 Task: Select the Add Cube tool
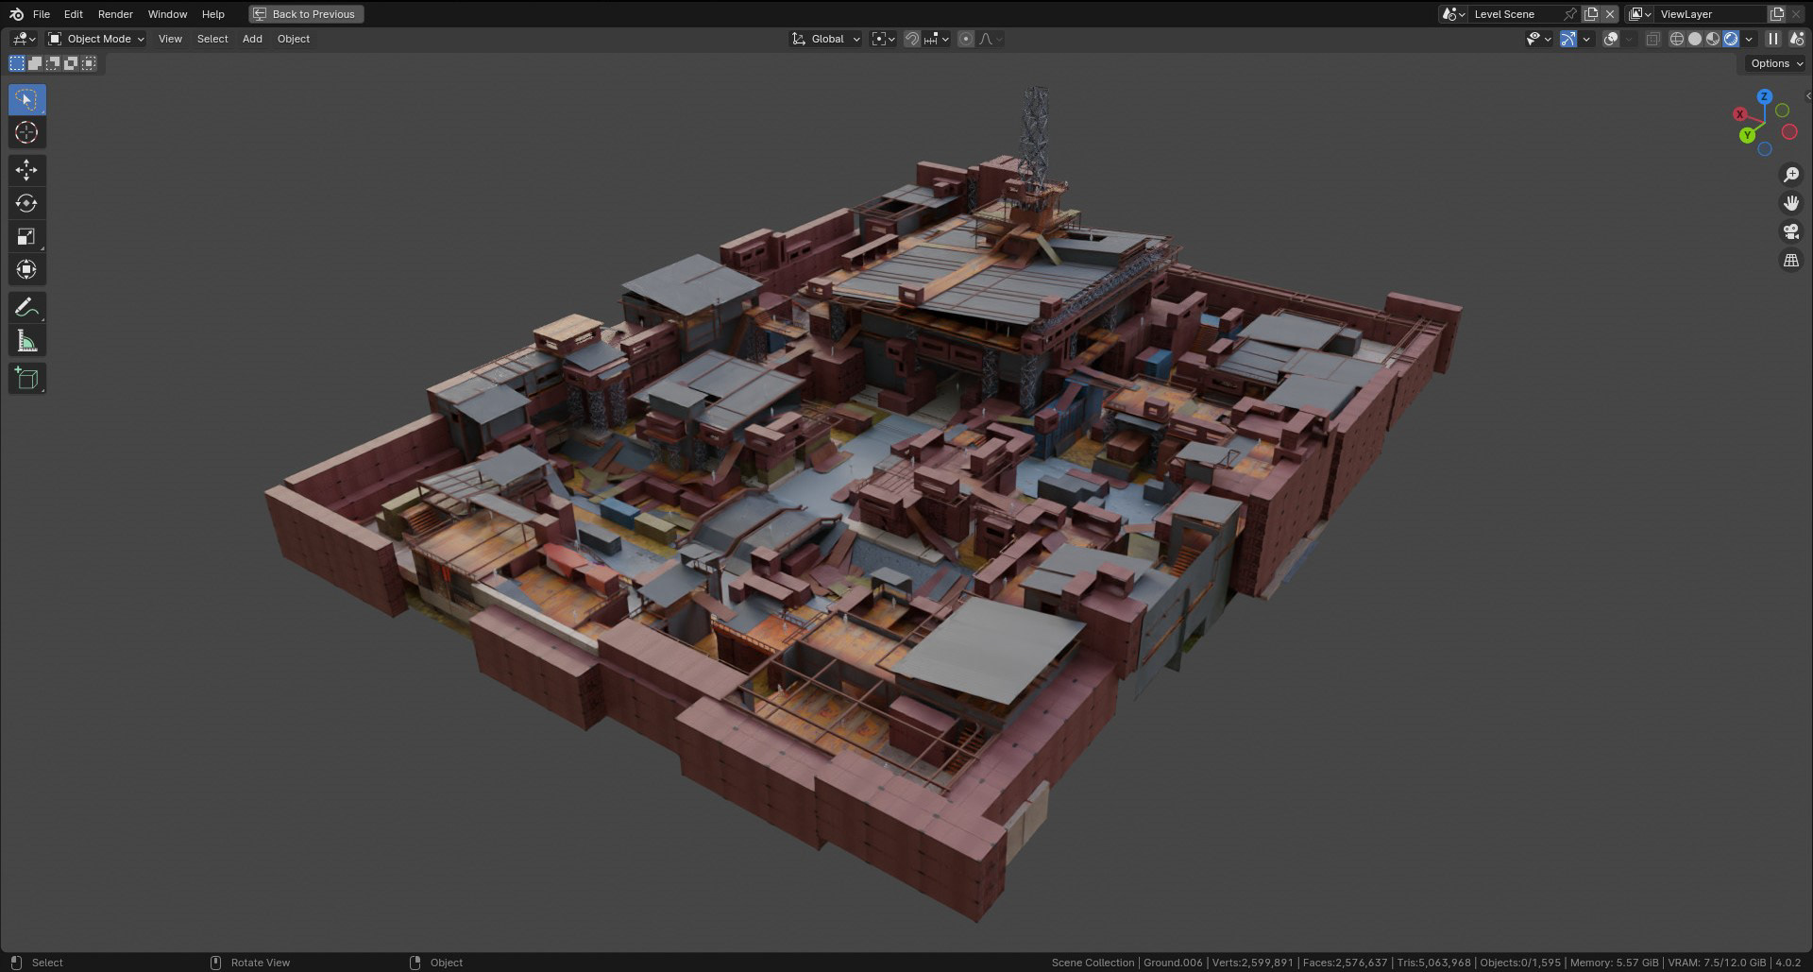26,379
